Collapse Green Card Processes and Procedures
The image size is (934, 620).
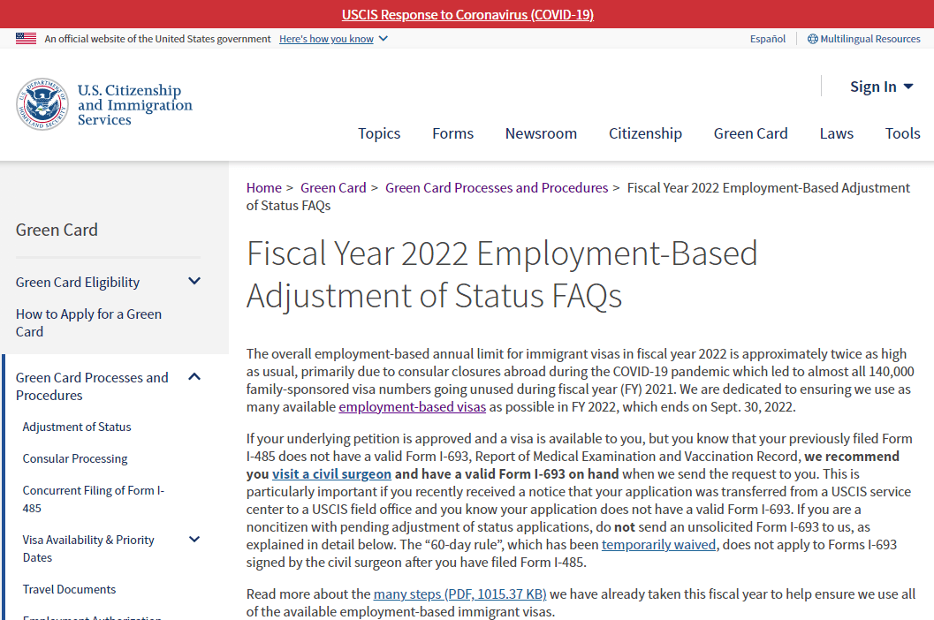coord(194,377)
